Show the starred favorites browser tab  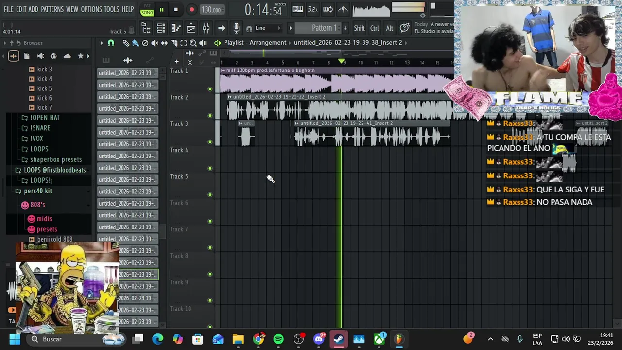pyautogui.click(x=81, y=56)
